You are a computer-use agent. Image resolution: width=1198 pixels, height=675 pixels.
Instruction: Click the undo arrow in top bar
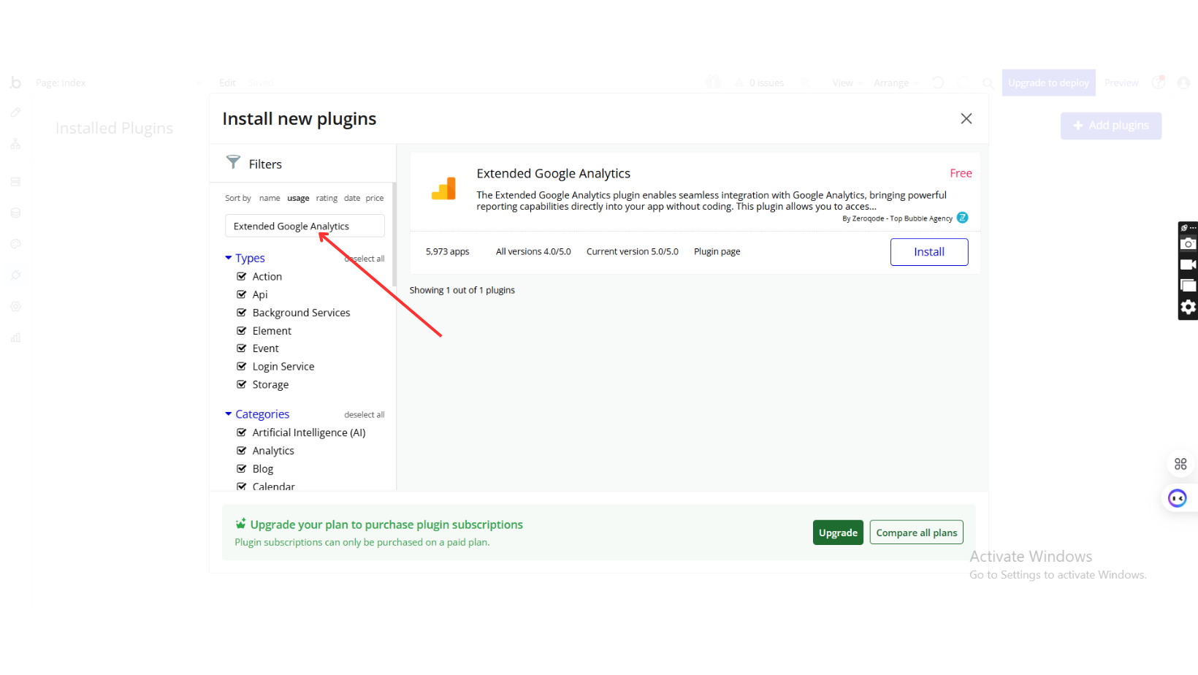coord(938,83)
